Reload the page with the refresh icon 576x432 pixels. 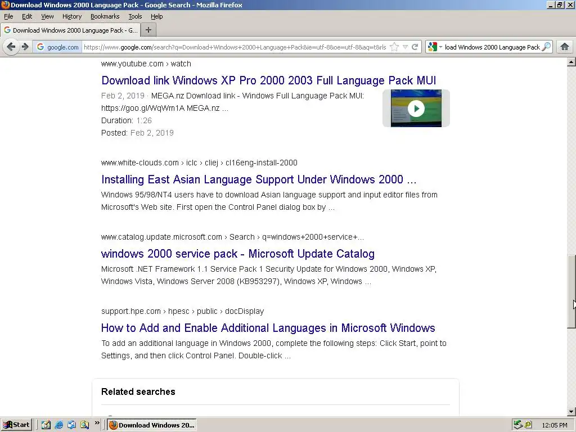(415, 47)
